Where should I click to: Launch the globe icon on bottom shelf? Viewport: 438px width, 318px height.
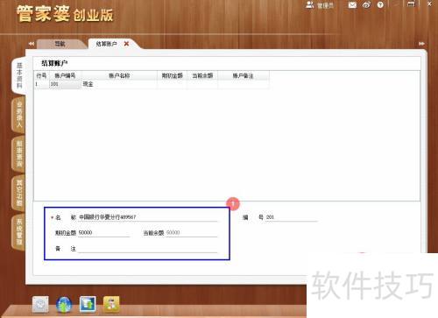[x=64, y=305]
